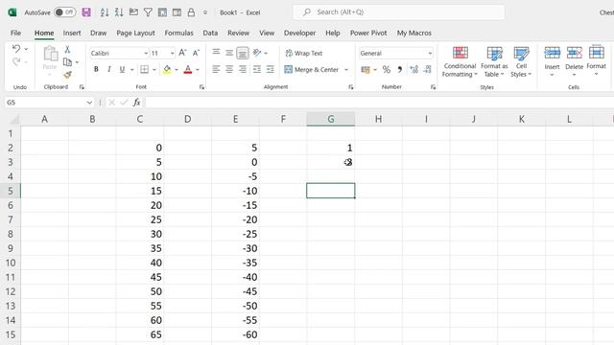Click Sort A to Z quick access icon

point(105,12)
